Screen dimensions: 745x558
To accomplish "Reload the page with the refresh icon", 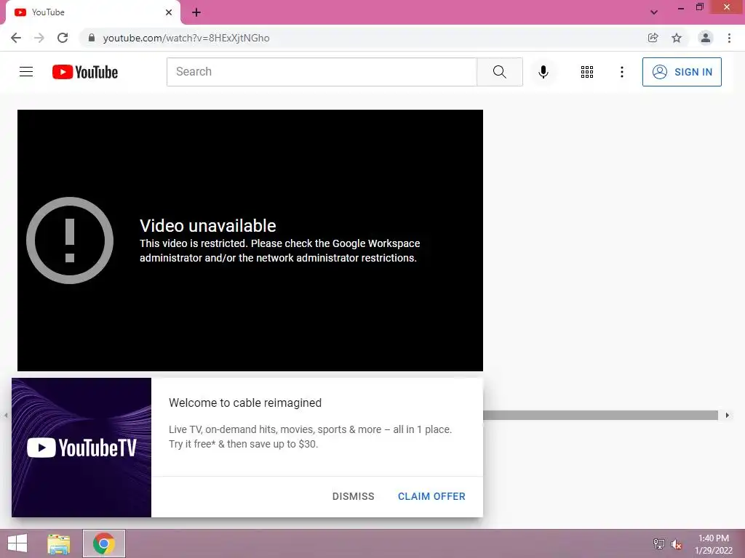I will tap(63, 38).
